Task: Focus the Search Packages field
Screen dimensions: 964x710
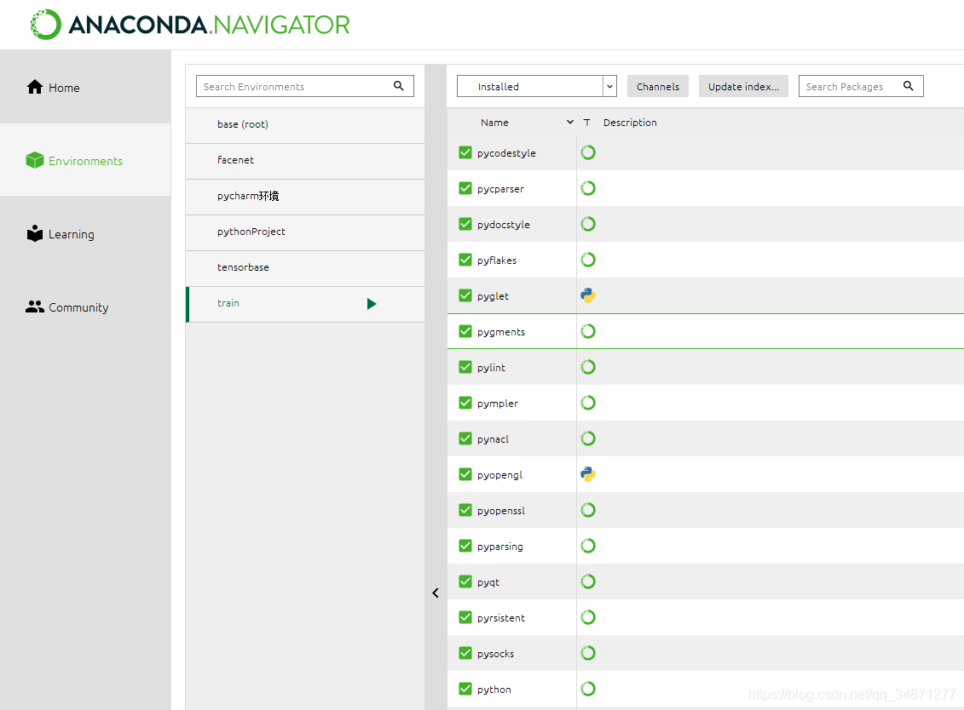Action: (x=861, y=86)
